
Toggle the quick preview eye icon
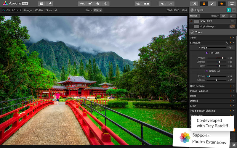(x=138, y=4)
